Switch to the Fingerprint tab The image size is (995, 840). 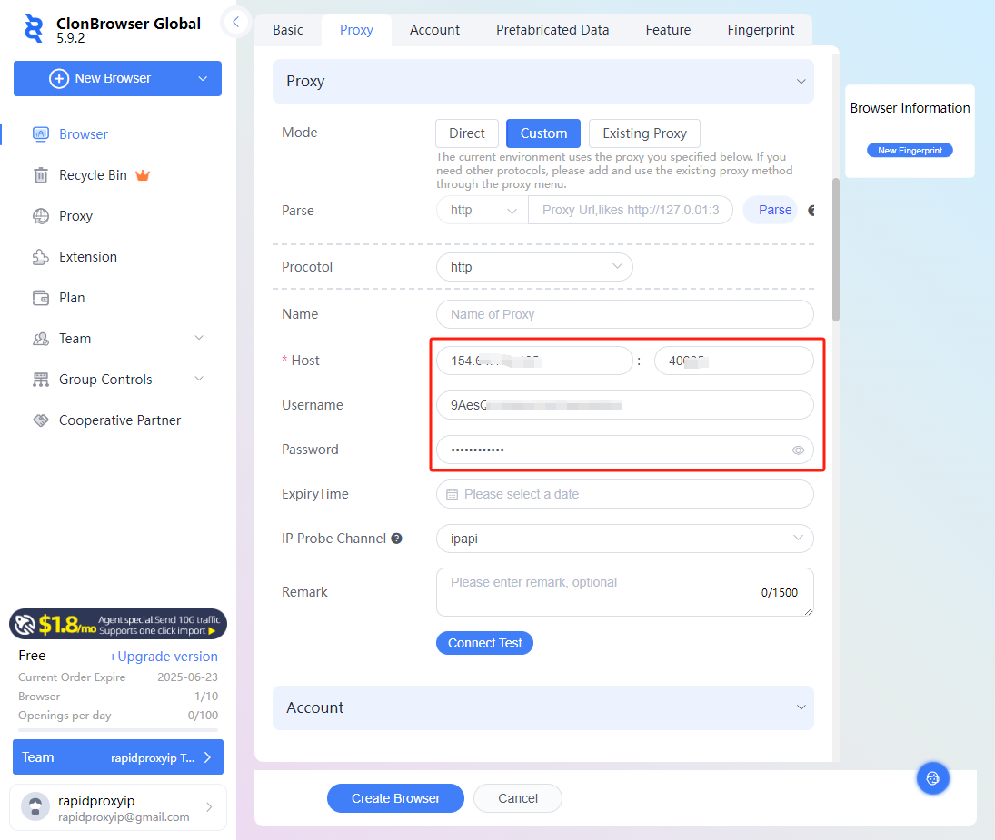761,30
